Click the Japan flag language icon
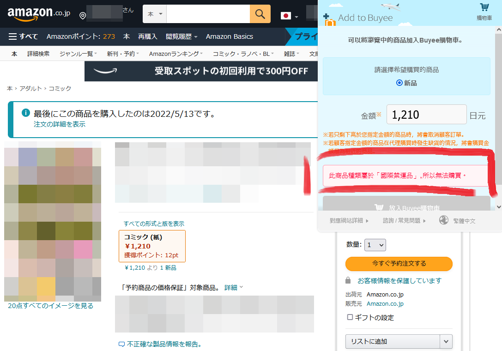The image size is (502, 351). (x=285, y=16)
